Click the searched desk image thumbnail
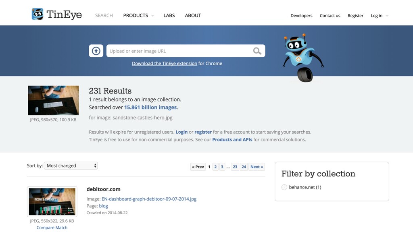The width and height of the screenshot is (413, 232). [53, 100]
